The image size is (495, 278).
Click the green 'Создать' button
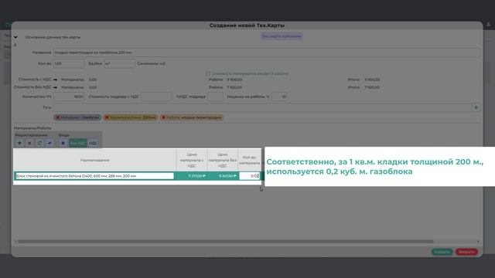[x=442, y=252]
